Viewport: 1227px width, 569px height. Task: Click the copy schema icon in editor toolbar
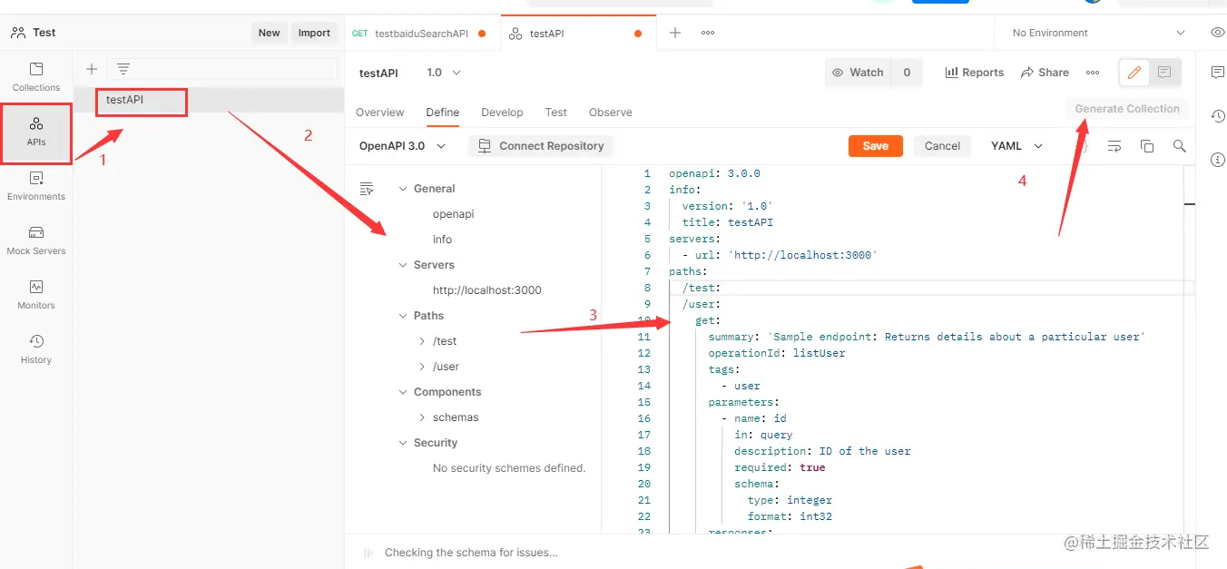click(1147, 146)
